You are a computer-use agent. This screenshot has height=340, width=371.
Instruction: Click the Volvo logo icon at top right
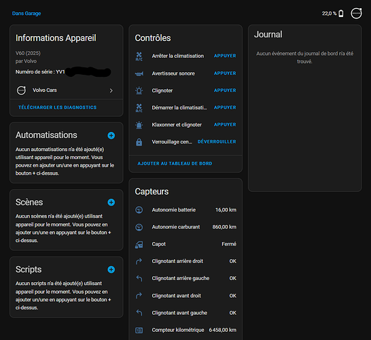pos(356,13)
